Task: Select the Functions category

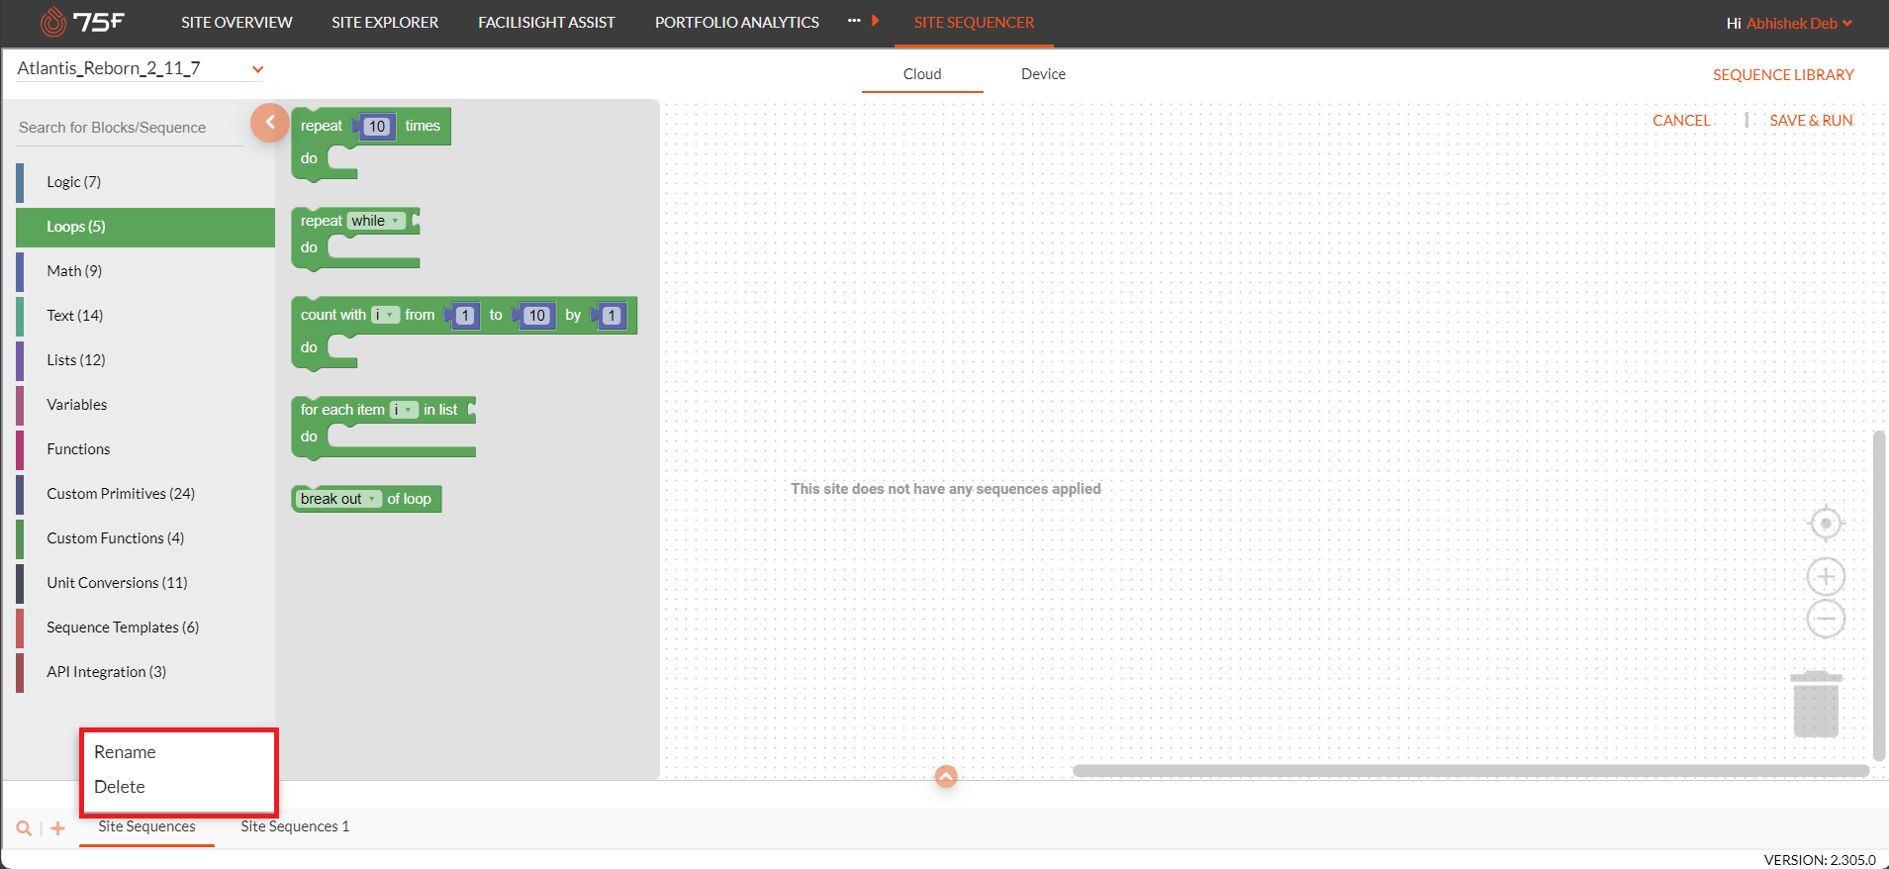Action: 145,449
